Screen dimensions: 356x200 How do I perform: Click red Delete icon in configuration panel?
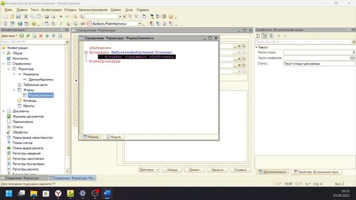coord(41,36)
